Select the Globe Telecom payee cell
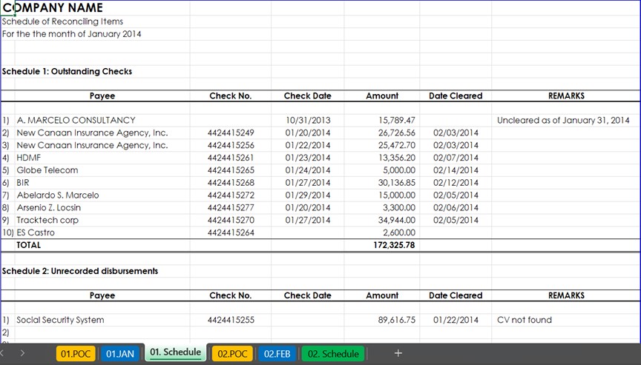641x365 pixels. pyautogui.click(x=47, y=170)
